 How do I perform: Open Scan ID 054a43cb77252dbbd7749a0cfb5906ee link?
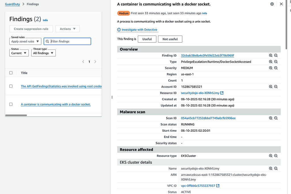pos(208,118)
